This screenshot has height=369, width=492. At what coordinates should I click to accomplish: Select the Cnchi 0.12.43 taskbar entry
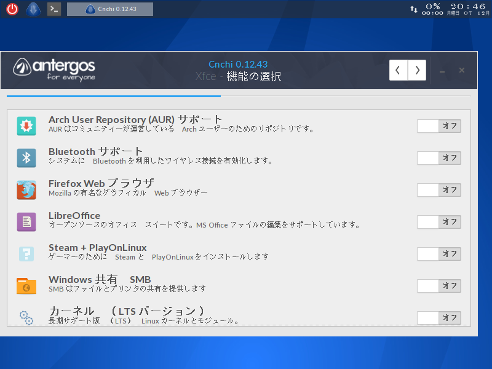(109, 9)
